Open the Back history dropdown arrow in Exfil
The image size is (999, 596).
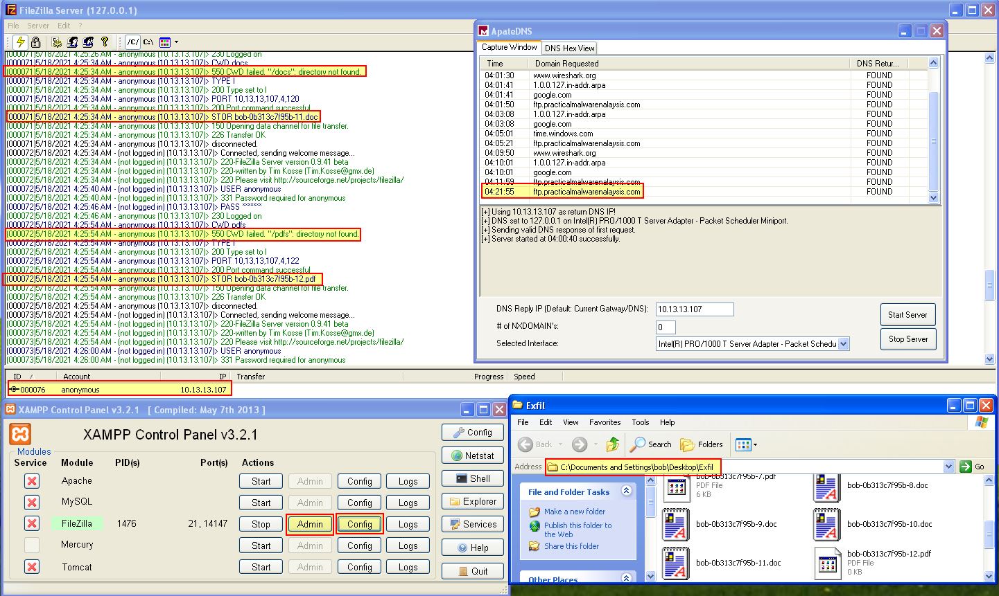point(559,444)
